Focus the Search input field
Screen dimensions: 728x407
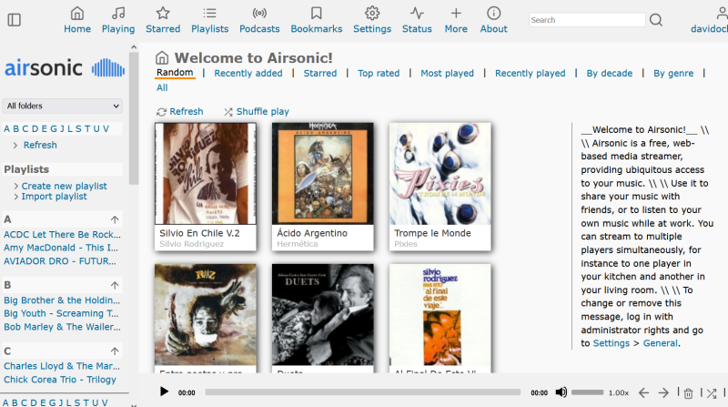click(587, 20)
